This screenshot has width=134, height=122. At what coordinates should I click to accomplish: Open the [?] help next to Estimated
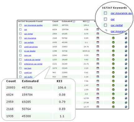[x=74, y=21]
